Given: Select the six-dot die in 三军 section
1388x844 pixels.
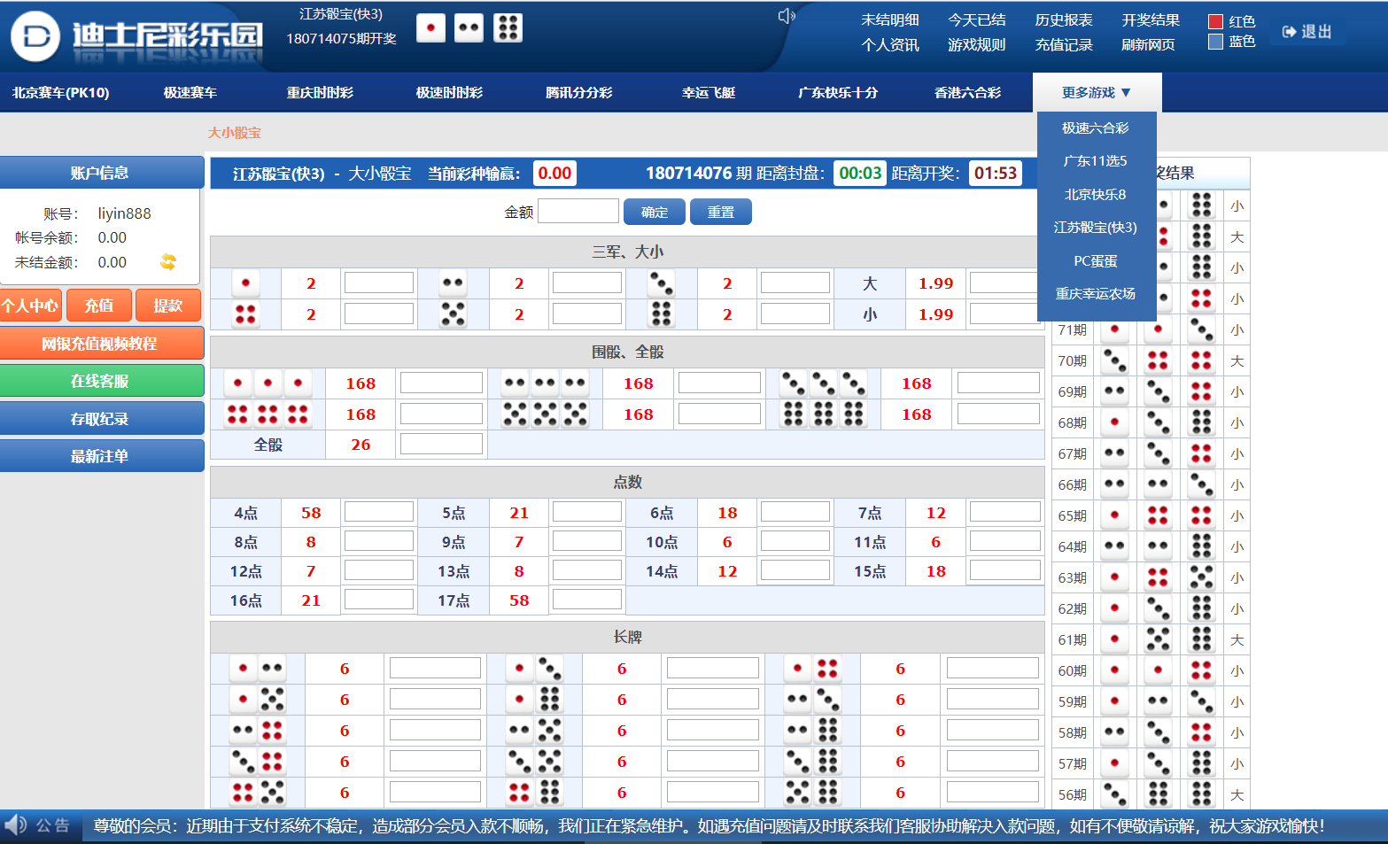Looking at the screenshot, I should [661, 314].
